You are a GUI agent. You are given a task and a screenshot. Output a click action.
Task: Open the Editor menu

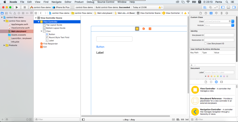[68, 2]
